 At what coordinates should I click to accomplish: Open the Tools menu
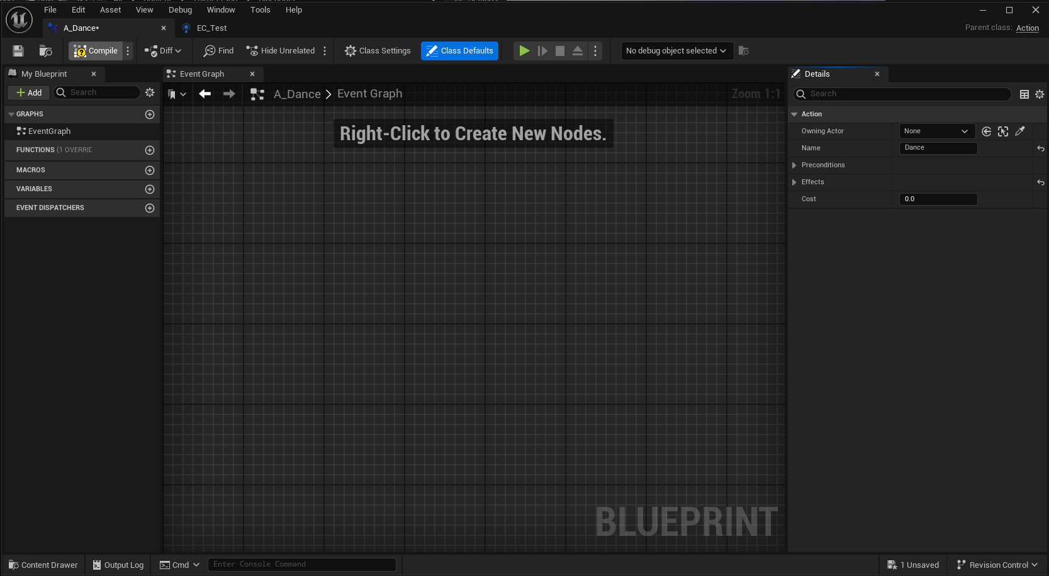pos(260,10)
